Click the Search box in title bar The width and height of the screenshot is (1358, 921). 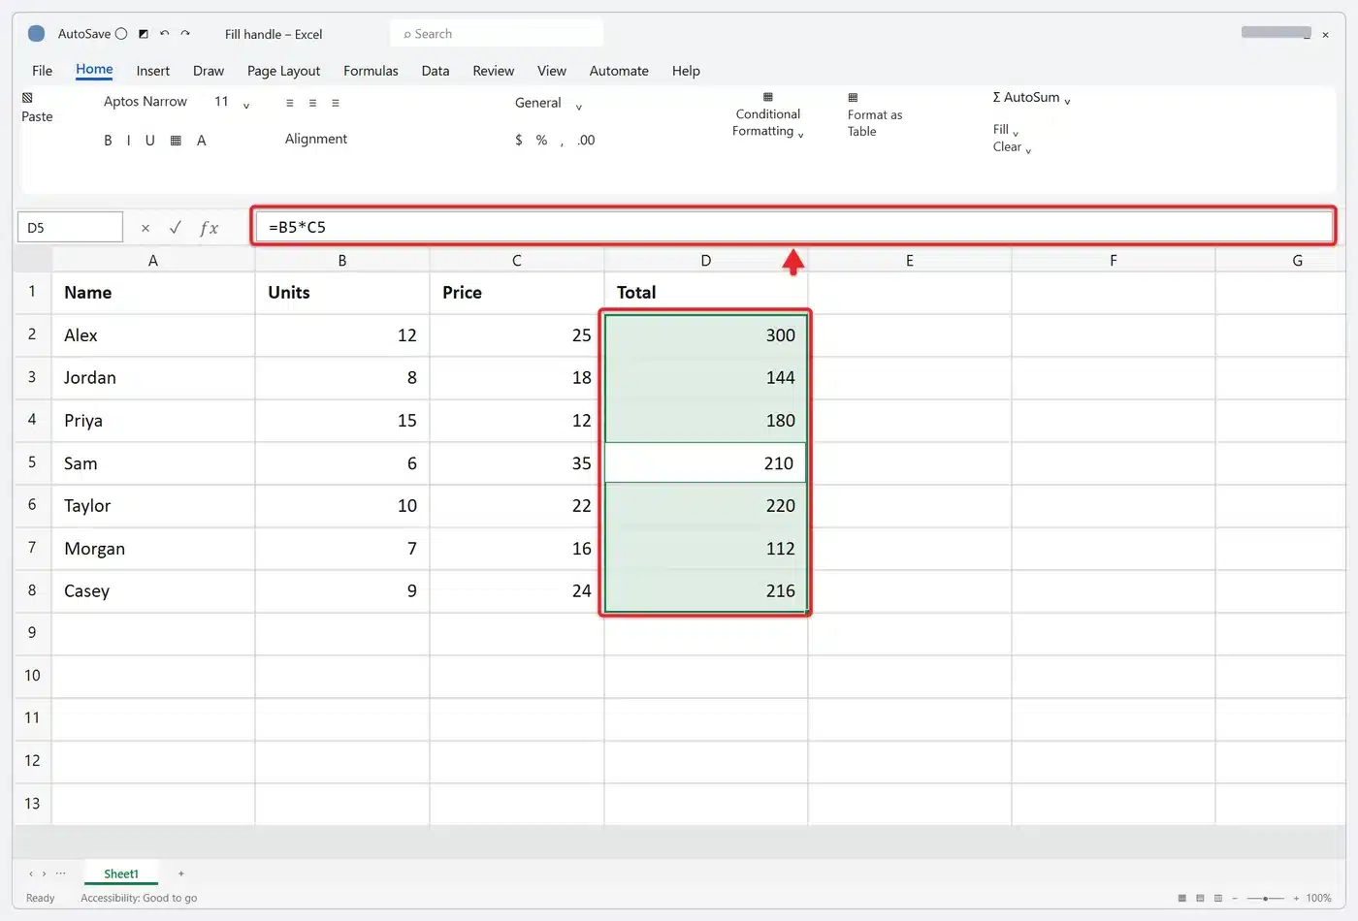[x=497, y=34]
